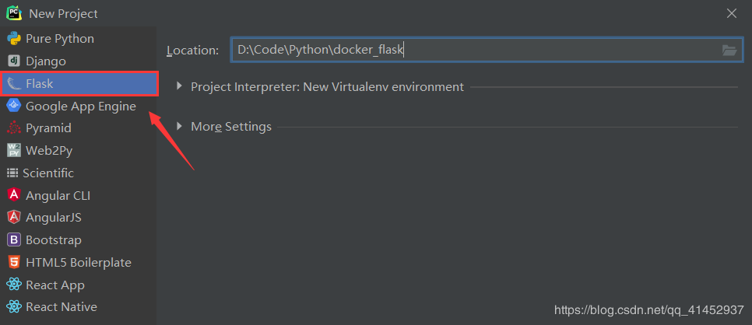The width and height of the screenshot is (752, 325).
Task: Click the React Native atom icon
Action: [x=13, y=307]
